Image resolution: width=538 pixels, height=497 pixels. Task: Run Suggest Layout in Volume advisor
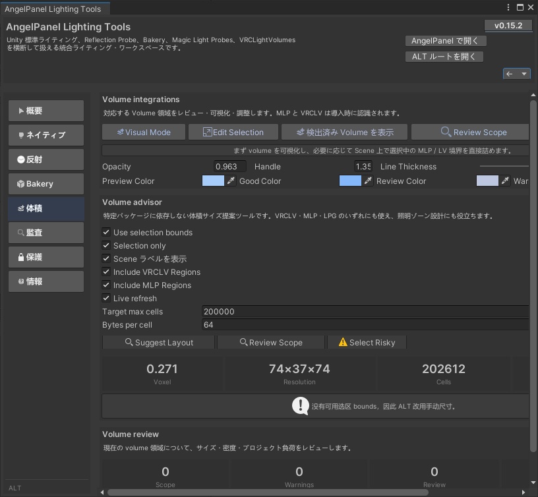(158, 342)
